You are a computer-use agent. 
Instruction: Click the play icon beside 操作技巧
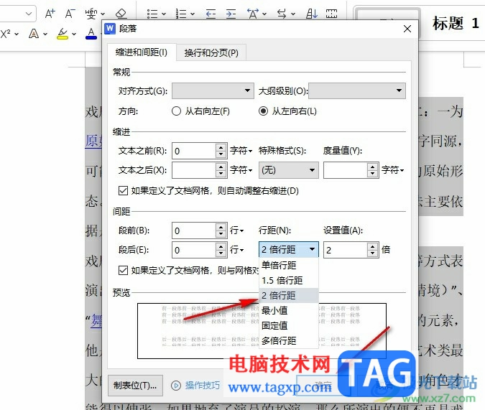pos(176,386)
